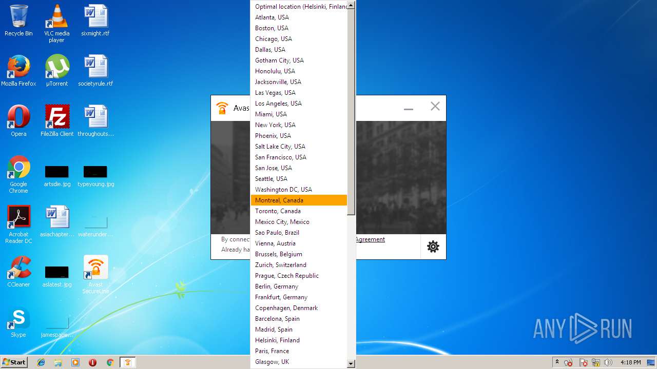Click the taskbar clock showing 4:18 PM
This screenshot has width=657, height=369.
pyautogui.click(x=630, y=362)
